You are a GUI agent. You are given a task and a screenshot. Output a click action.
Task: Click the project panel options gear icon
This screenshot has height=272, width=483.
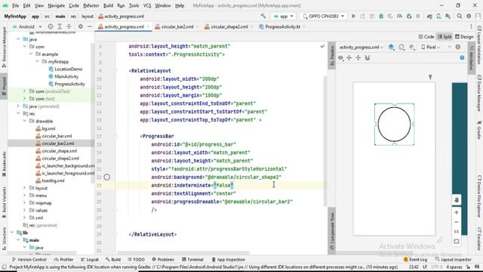pos(81,26)
